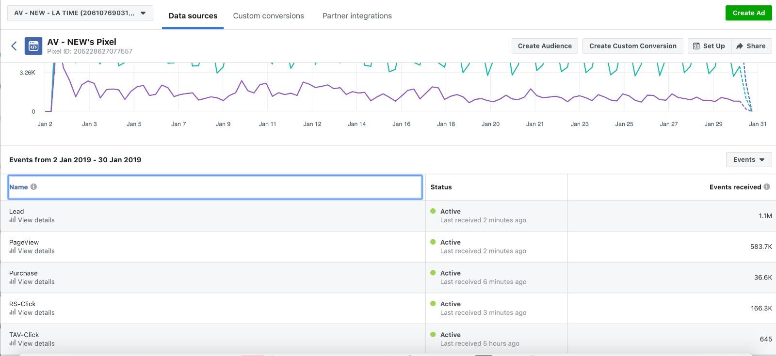Click Create Custom Conversion button
This screenshot has width=776, height=356.
tap(632, 46)
